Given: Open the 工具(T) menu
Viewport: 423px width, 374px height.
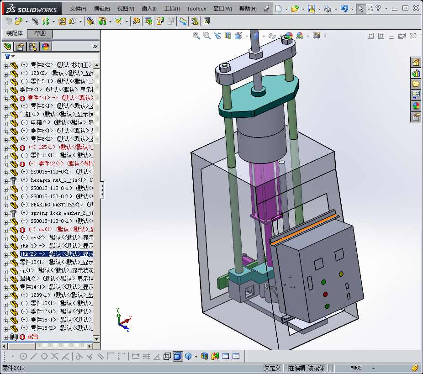Looking at the screenshot, I should click(172, 9).
